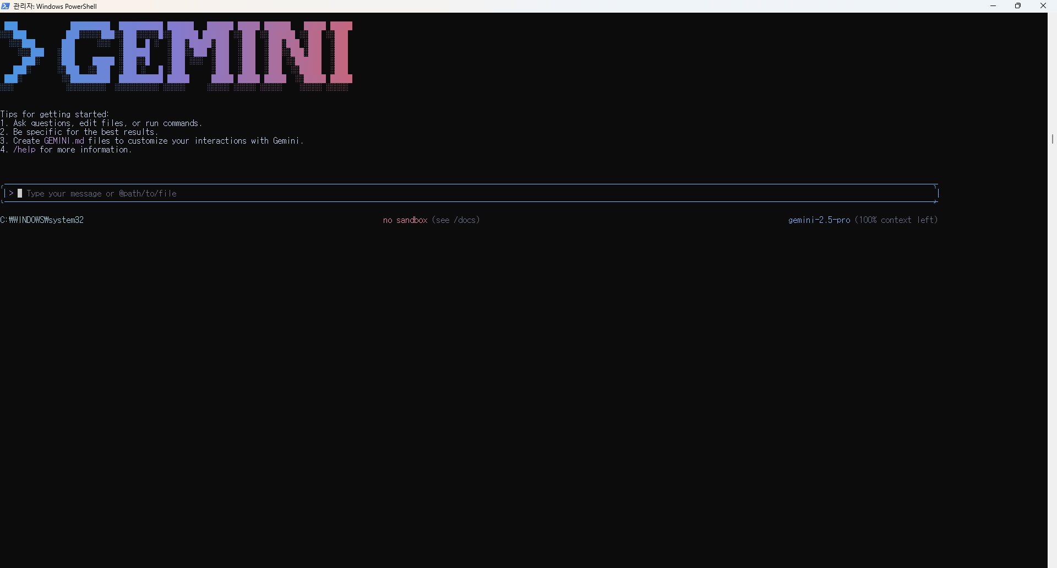Click the Tips for getting started heading
This screenshot has height=568, width=1057.
pyautogui.click(x=55, y=114)
